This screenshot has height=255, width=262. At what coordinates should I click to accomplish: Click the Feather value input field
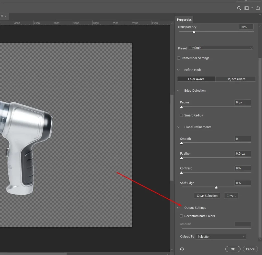(x=243, y=154)
